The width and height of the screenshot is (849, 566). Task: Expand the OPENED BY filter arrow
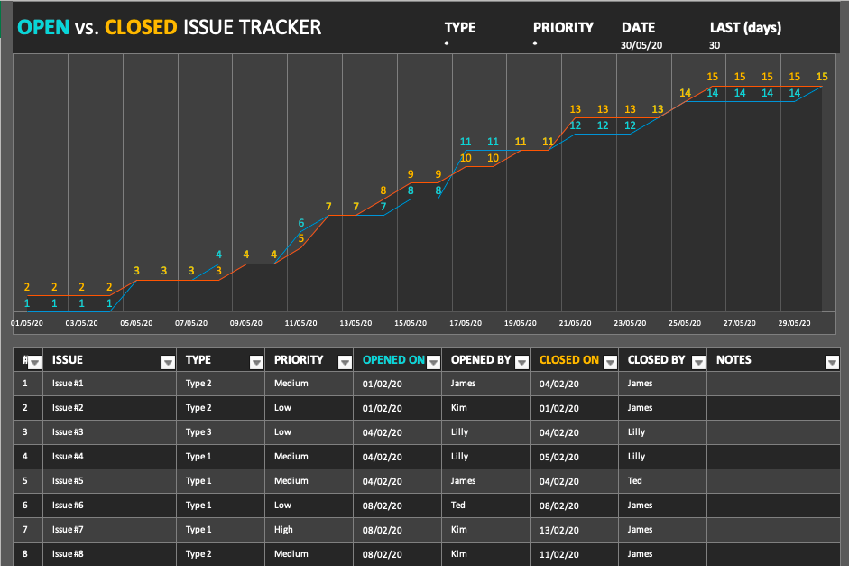pyautogui.click(x=521, y=362)
